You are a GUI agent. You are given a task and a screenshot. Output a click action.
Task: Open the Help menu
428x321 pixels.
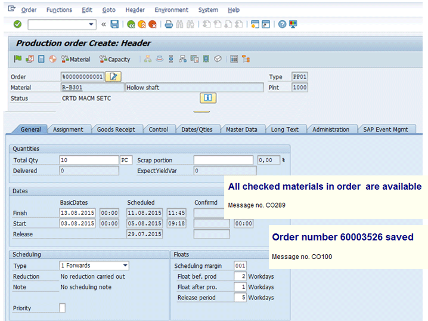[x=234, y=10]
